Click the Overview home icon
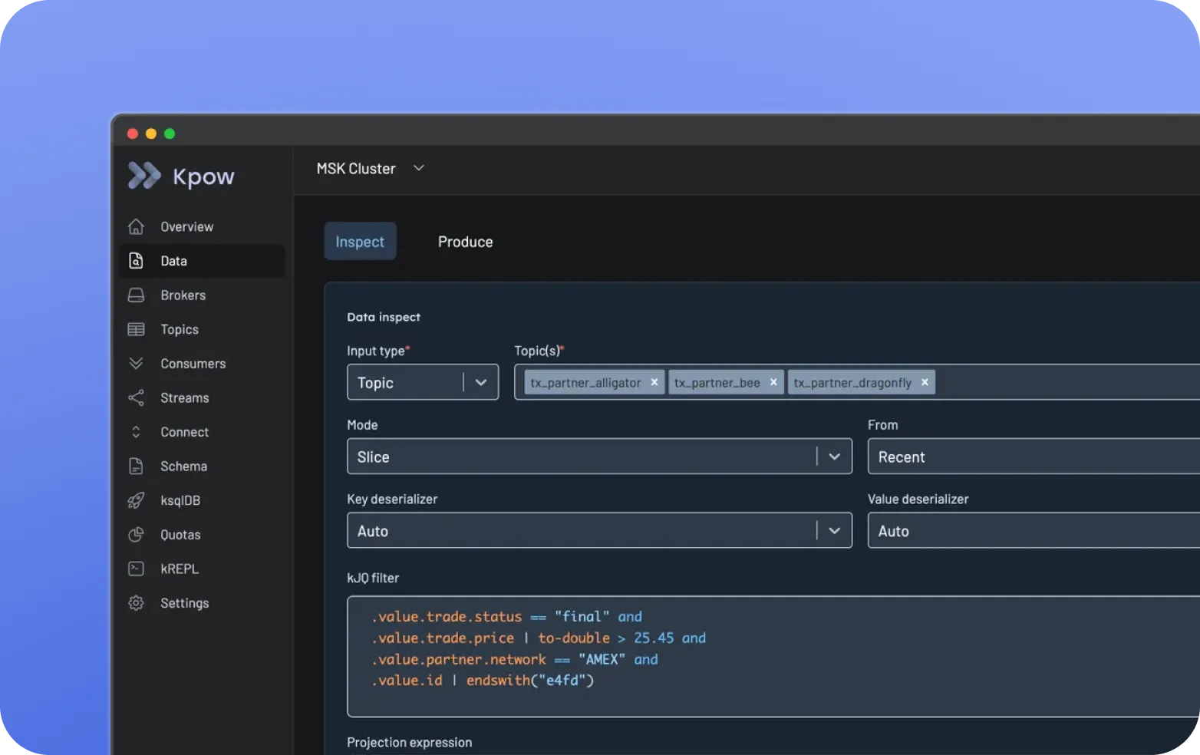 [136, 226]
